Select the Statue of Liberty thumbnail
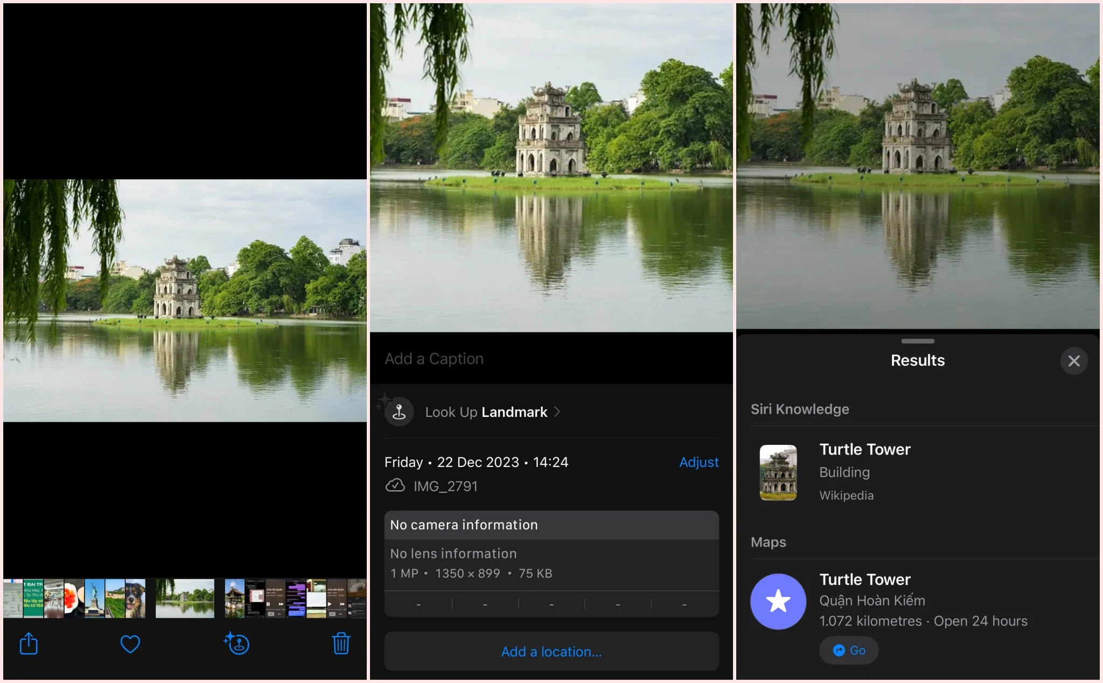The height and width of the screenshot is (683, 1103). pyautogui.click(x=95, y=598)
